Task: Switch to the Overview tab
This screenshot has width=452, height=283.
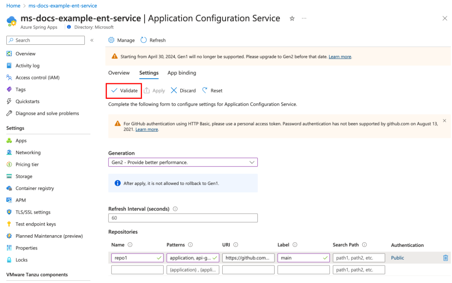Action: 119,73
